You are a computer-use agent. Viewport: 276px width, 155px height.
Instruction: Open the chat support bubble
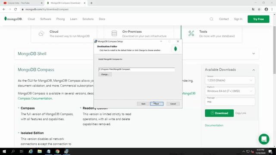[x=264, y=139]
